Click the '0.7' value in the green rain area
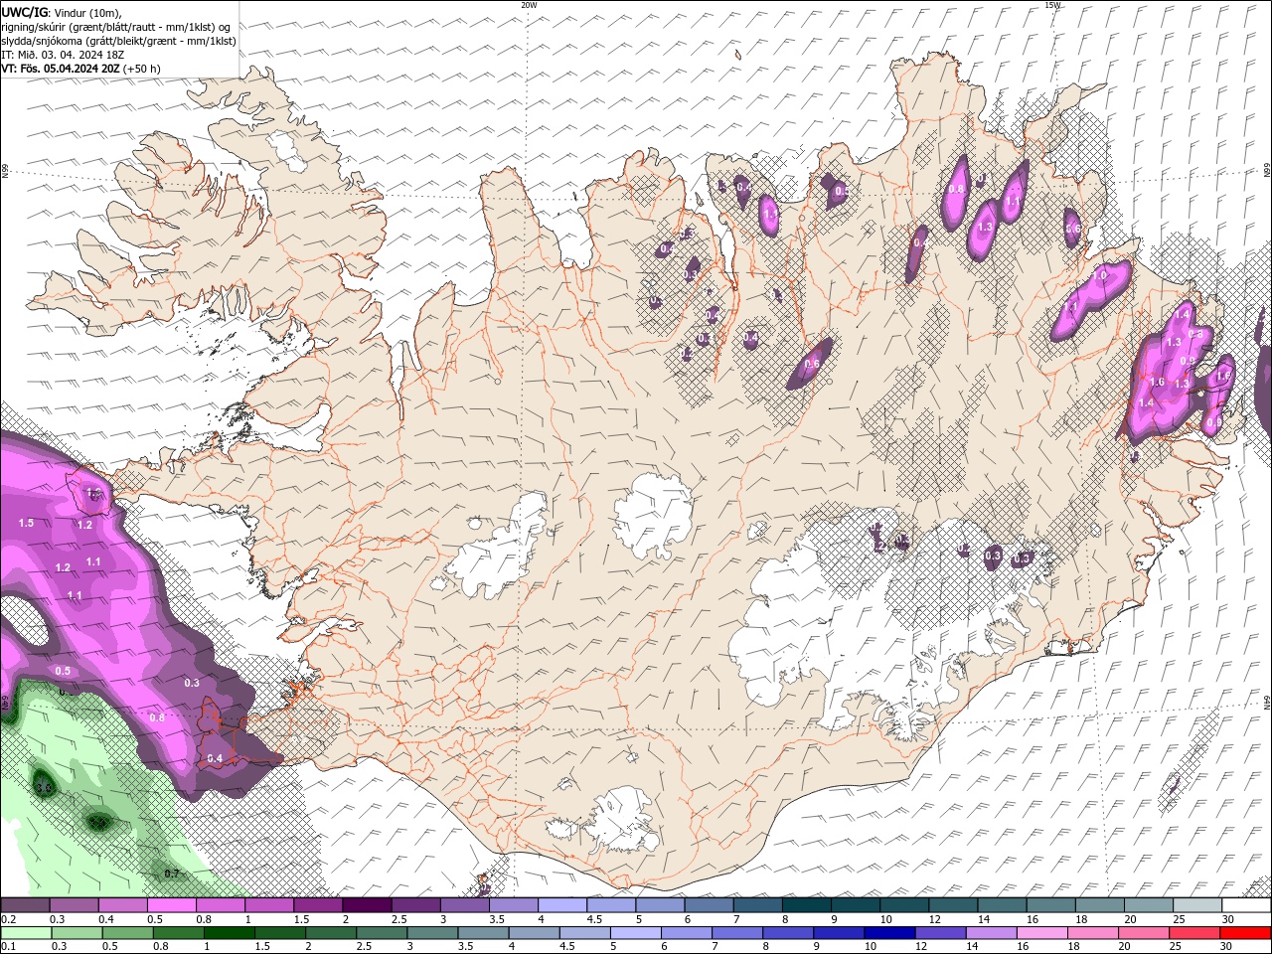1272x954 pixels. (x=171, y=874)
